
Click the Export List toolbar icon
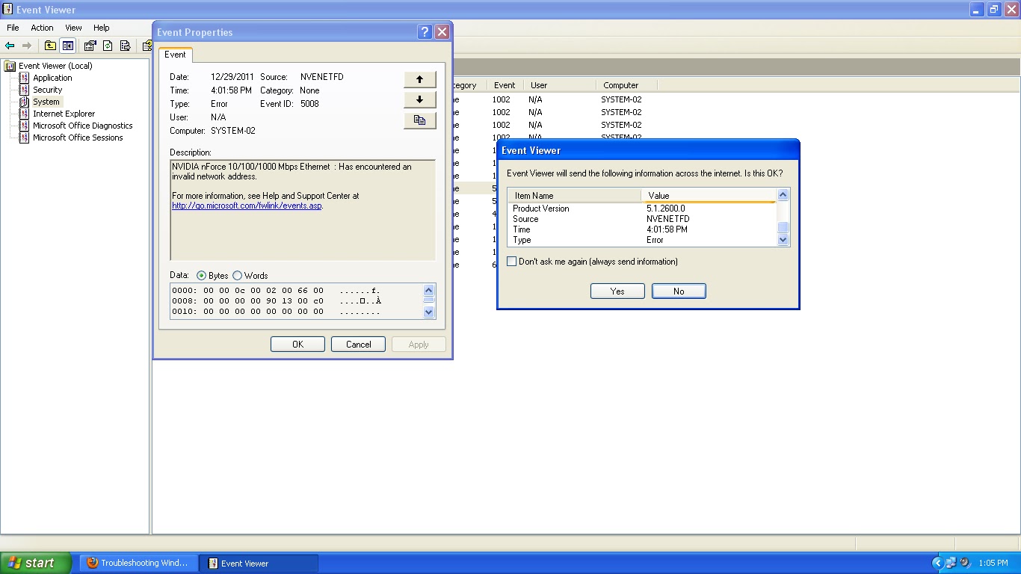pos(125,46)
